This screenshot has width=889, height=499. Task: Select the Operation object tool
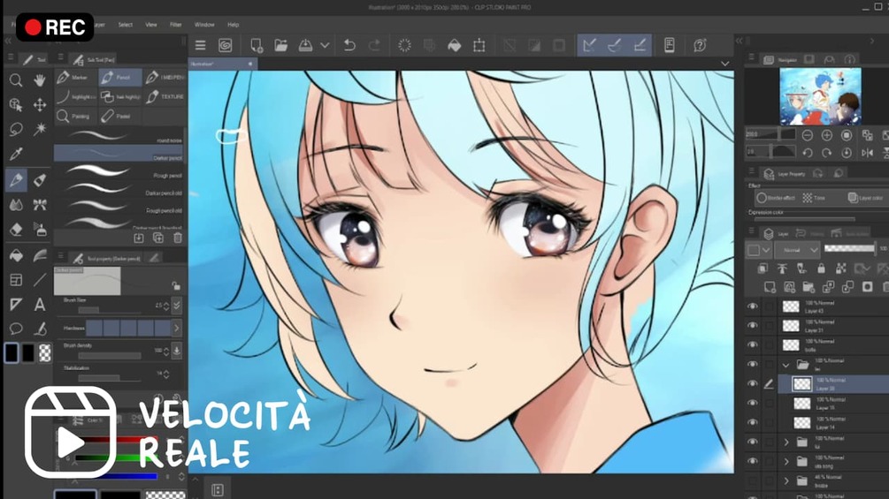coord(16,105)
